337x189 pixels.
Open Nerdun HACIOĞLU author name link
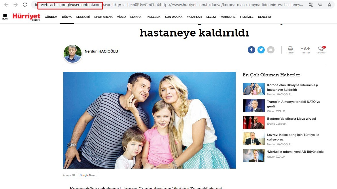[101, 51]
